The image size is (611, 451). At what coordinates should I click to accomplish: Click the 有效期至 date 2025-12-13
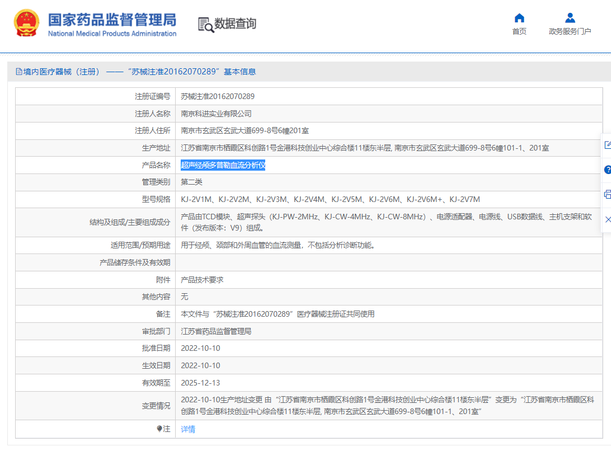coord(200,383)
